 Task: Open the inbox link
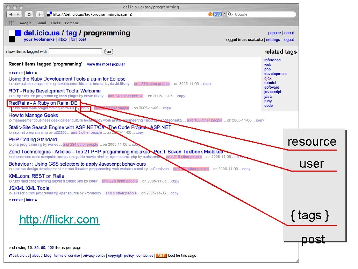tap(62, 39)
